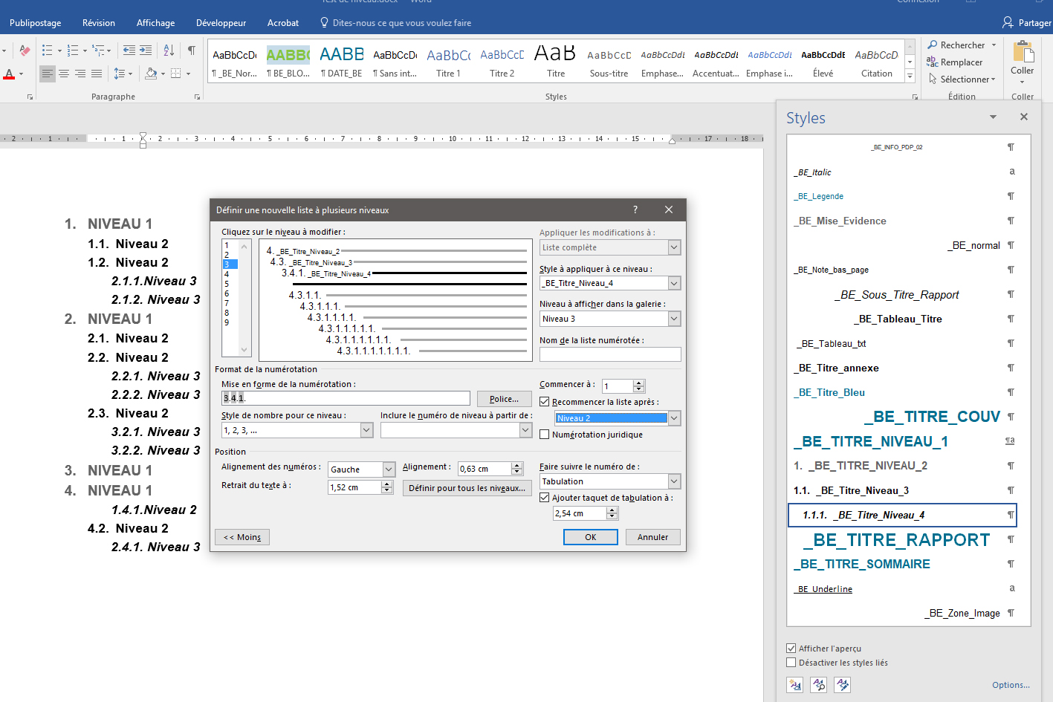Increase the paragraph indent
This screenshot has height=702, width=1053.
[146, 51]
